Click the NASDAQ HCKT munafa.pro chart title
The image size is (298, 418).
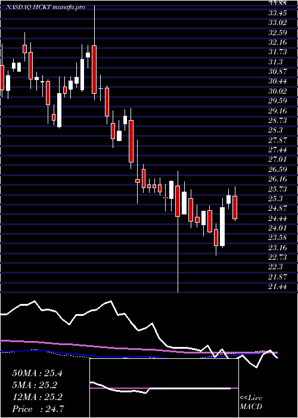(45, 7)
